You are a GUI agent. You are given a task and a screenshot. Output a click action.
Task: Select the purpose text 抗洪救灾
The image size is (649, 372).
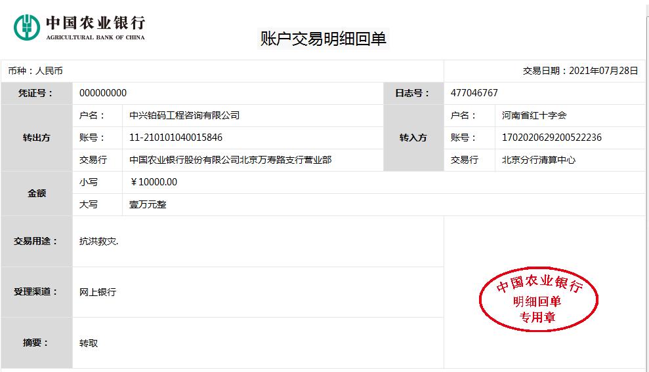(x=98, y=242)
